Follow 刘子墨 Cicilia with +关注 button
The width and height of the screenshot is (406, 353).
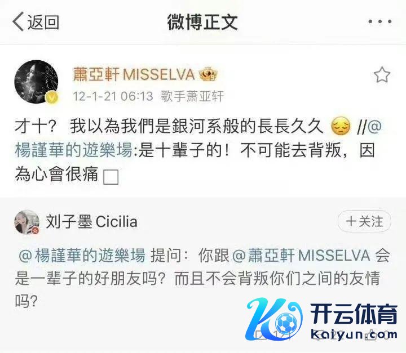364,221
